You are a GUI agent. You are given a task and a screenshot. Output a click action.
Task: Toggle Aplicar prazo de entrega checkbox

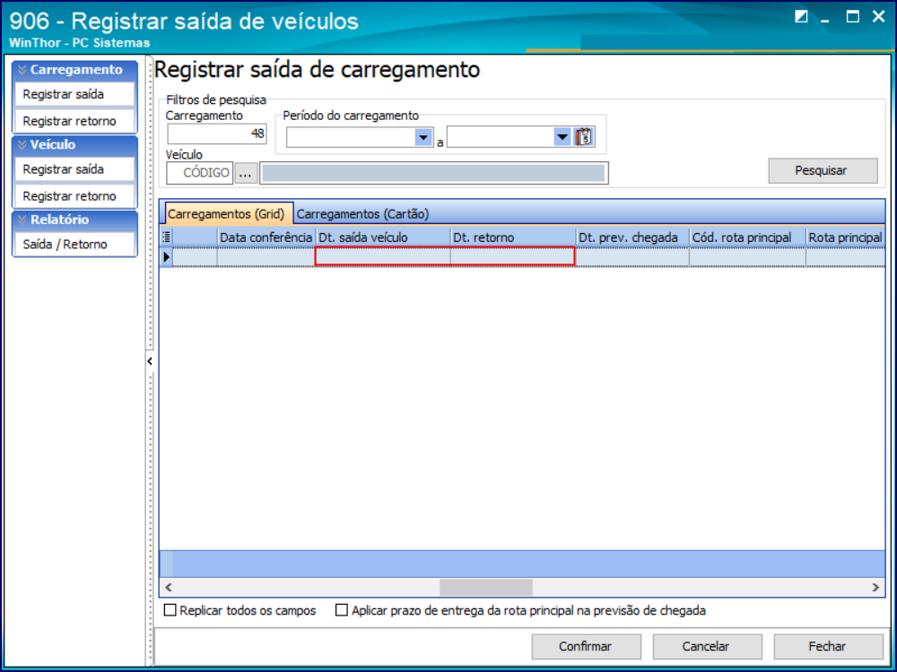342,609
